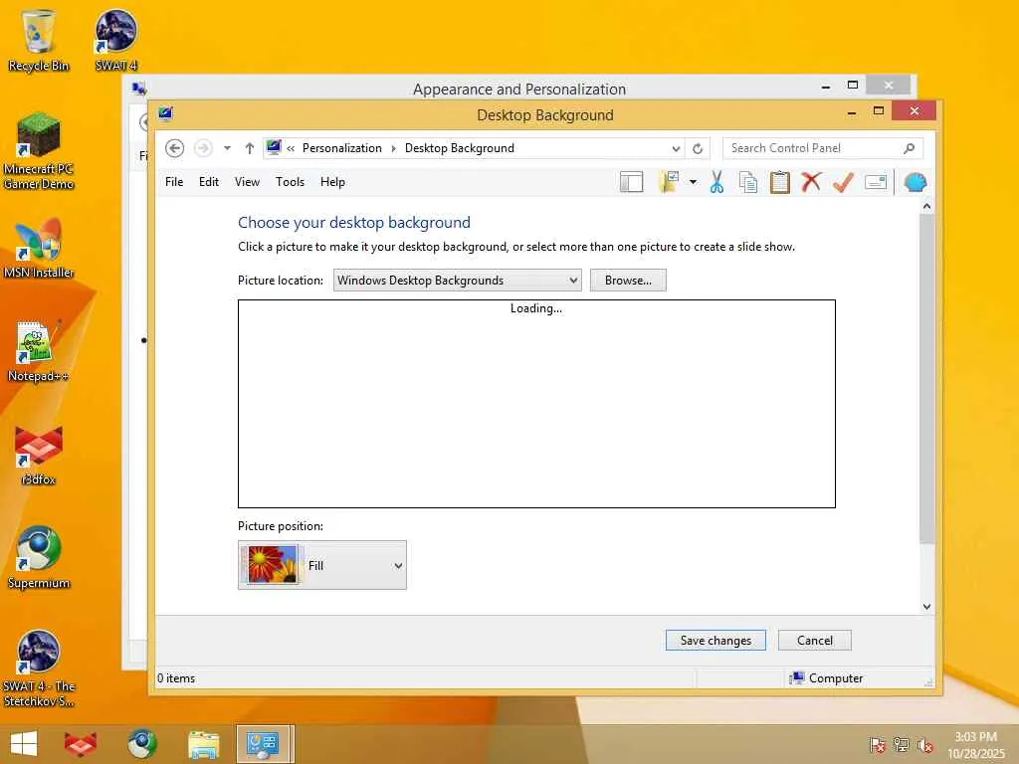Open the Tools menu
The image size is (1019, 764).
290,182
